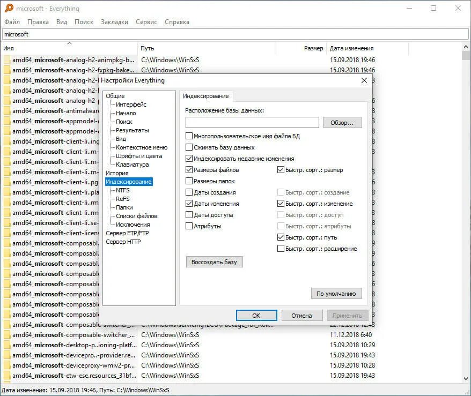Click folder icon of amd64_microsoft-deviceproxy-wmiv2-pr... row
Image resolution: width=471 pixels, height=396 pixels.
pyautogui.click(x=7, y=365)
